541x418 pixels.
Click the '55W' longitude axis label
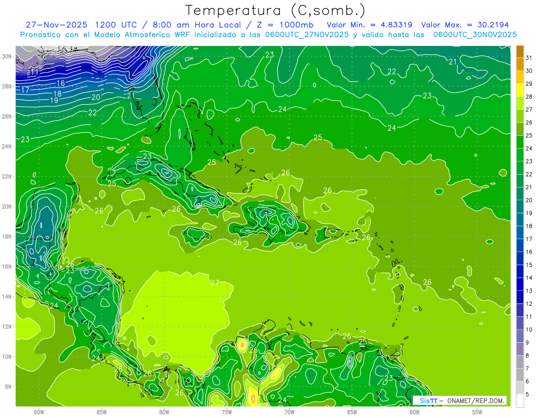[x=477, y=412]
